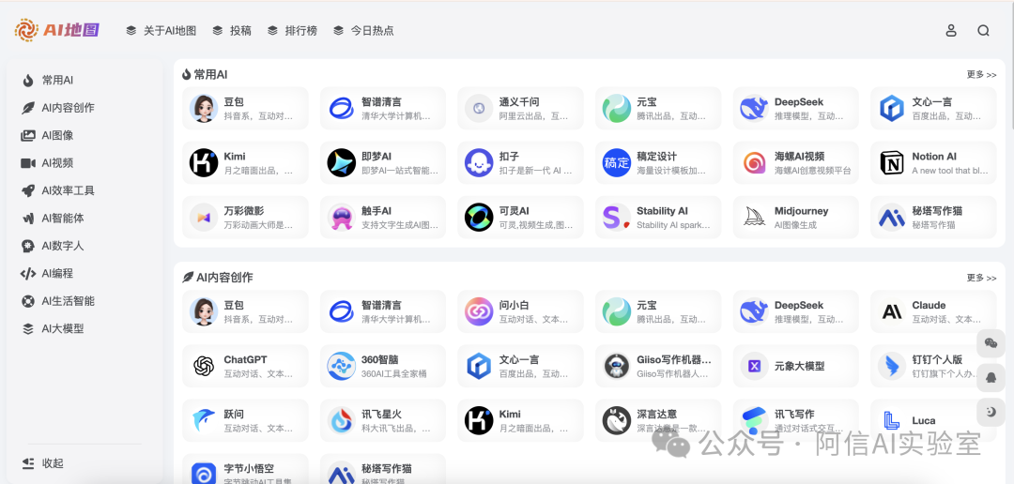Click the 钉钉个人版 icon

tap(892, 366)
